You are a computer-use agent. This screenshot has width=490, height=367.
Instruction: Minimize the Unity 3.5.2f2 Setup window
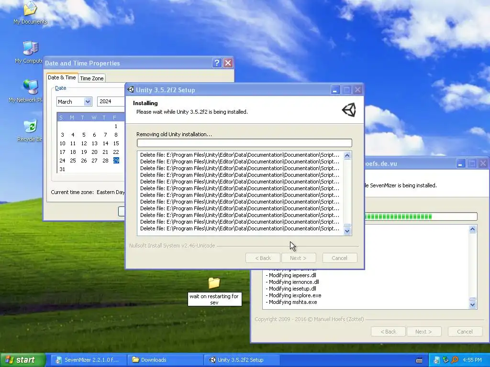pyautogui.click(x=335, y=90)
